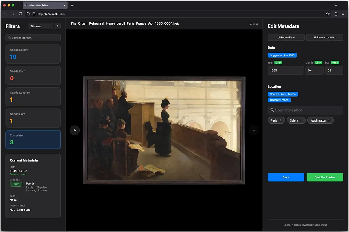
Task: Click the Search photos field
Action: pos(33,38)
